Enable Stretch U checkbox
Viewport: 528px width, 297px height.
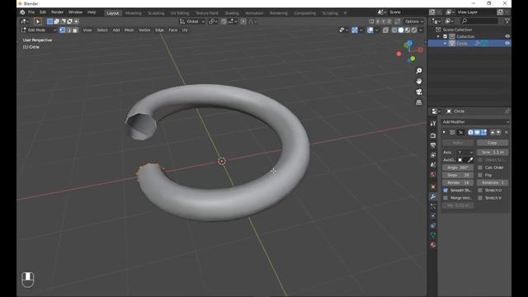click(x=480, y=191)
